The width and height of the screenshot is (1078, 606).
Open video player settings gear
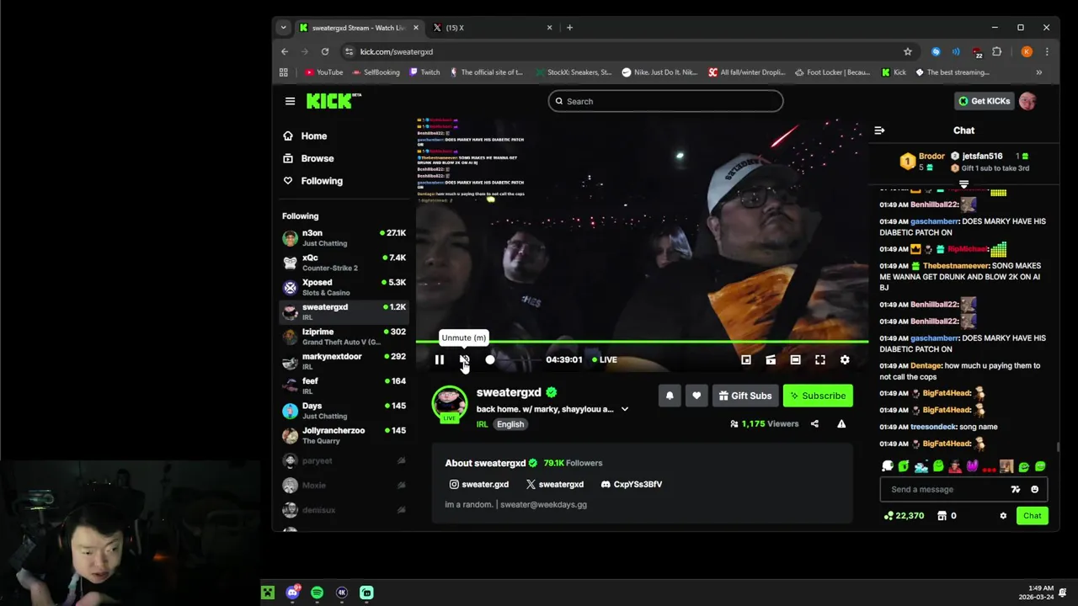(x=845, y=359)
